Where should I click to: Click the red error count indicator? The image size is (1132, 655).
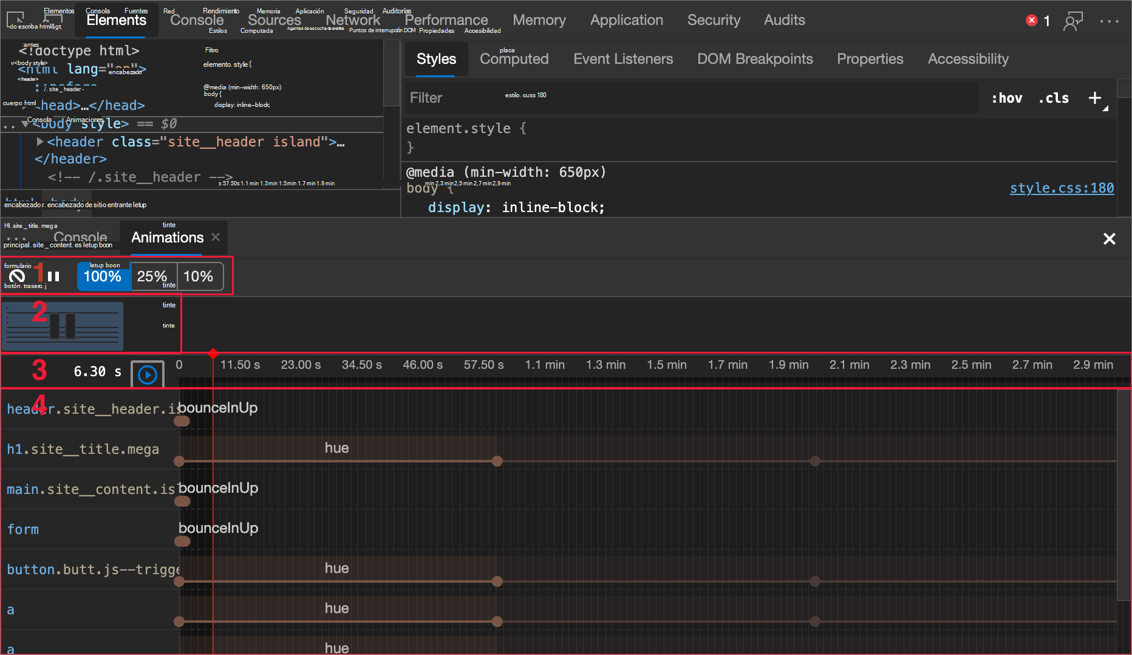coord(1038,21)
